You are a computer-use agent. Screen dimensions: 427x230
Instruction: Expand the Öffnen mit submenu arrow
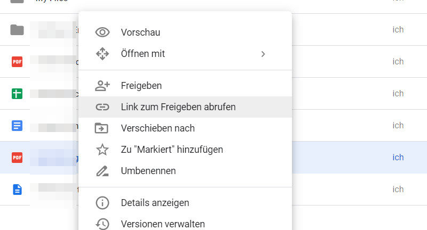[263, 54]
